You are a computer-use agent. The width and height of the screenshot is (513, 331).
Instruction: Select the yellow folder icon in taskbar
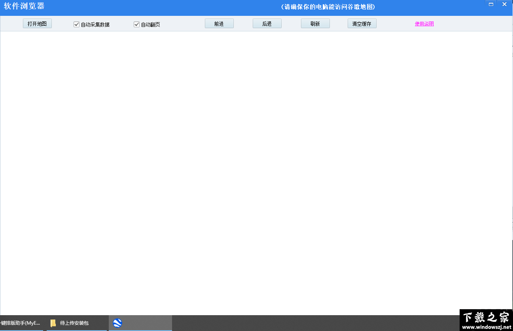tap(53, 323)
